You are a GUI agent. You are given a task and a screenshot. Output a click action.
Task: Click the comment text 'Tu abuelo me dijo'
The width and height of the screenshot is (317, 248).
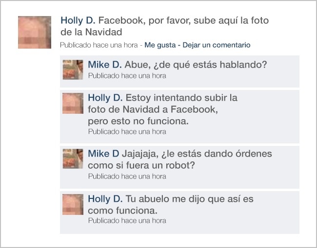click(x=171, y=205)
